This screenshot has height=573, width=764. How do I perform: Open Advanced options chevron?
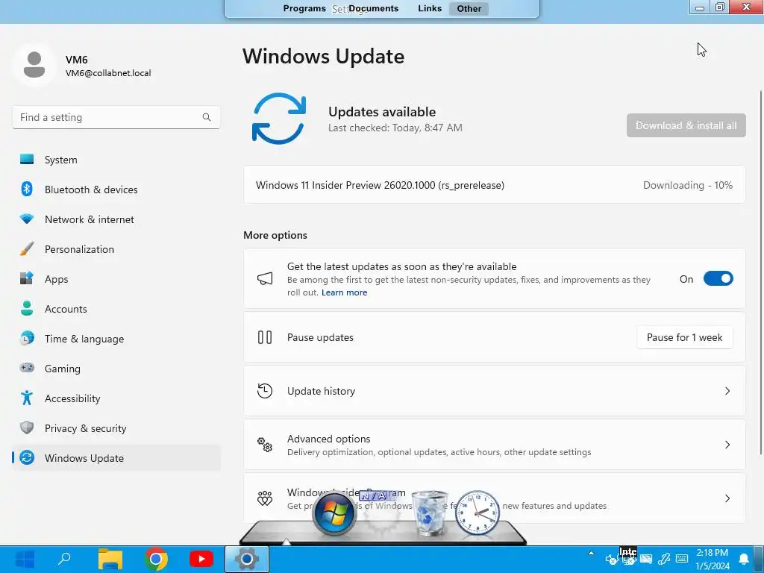(727, 445)
